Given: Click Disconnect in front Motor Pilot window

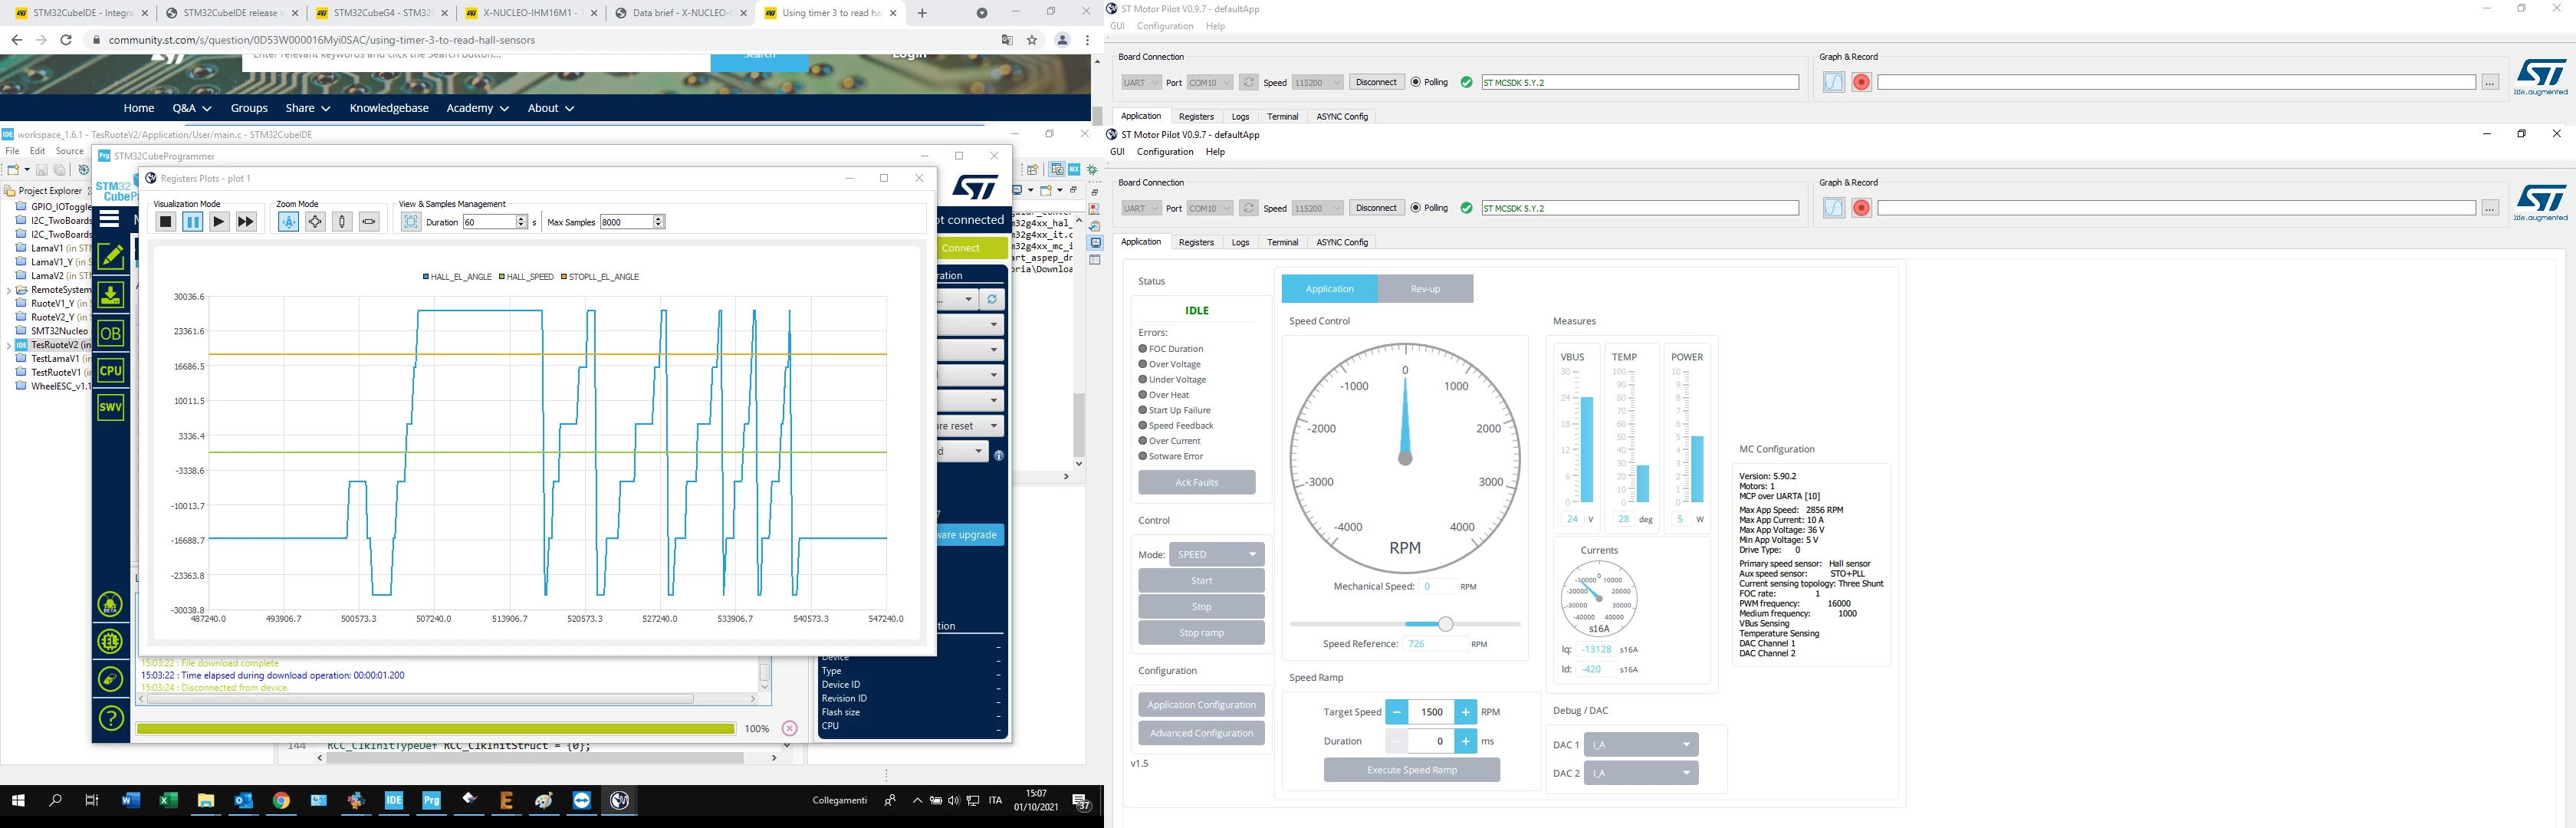Looking at the screenshot, I should (1376, 208).
